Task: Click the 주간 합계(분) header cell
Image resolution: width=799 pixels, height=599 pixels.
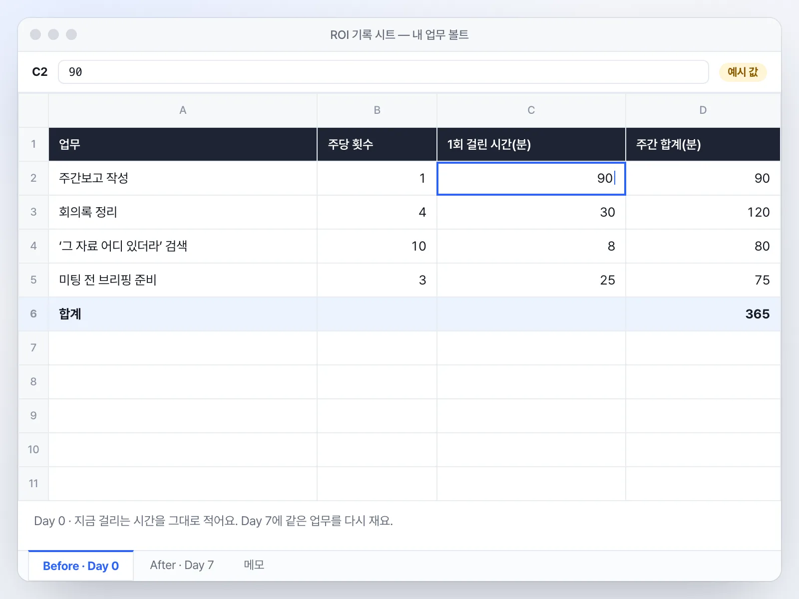Action: (703, 144)
